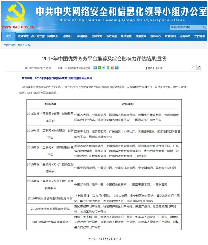
Task: Click the platform cell starting 全国征兵网
Action: (128, 185)
